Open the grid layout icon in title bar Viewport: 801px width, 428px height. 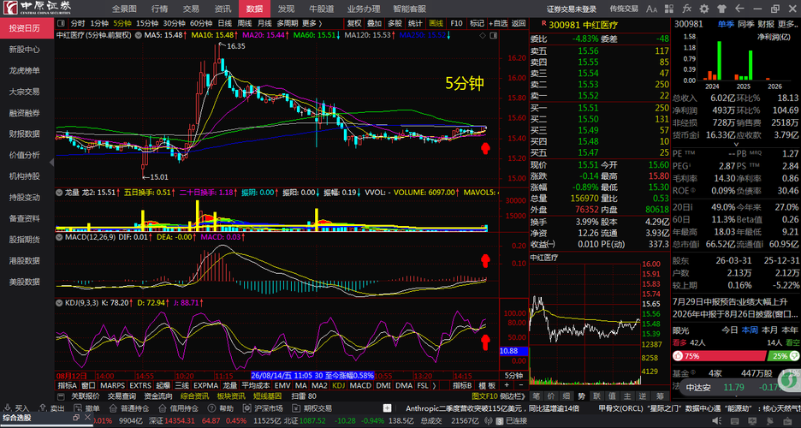pyautogui.click(x=669, y=9)
